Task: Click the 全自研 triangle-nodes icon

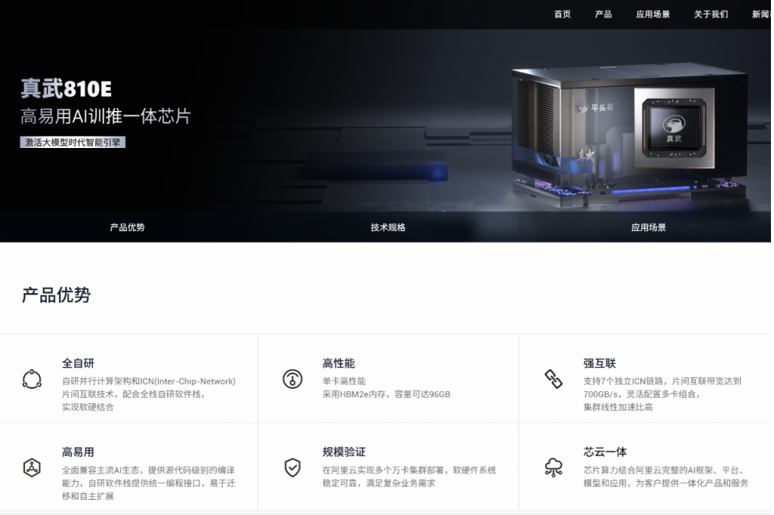Action: point(33,378)
